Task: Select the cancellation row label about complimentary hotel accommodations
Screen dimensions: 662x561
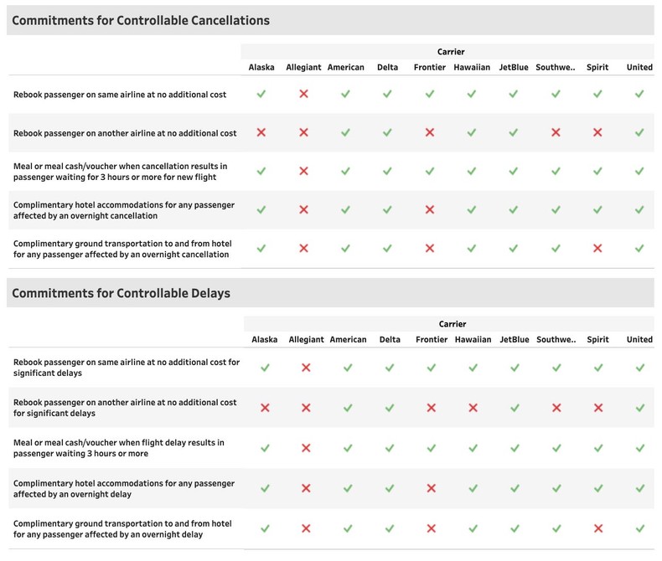Action: coord(124,210)
